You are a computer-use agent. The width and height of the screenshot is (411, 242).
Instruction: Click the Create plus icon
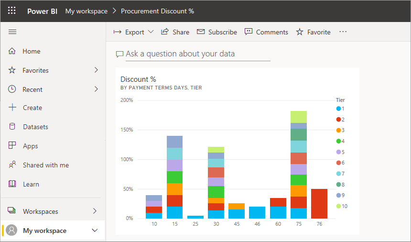pos(12,108)
